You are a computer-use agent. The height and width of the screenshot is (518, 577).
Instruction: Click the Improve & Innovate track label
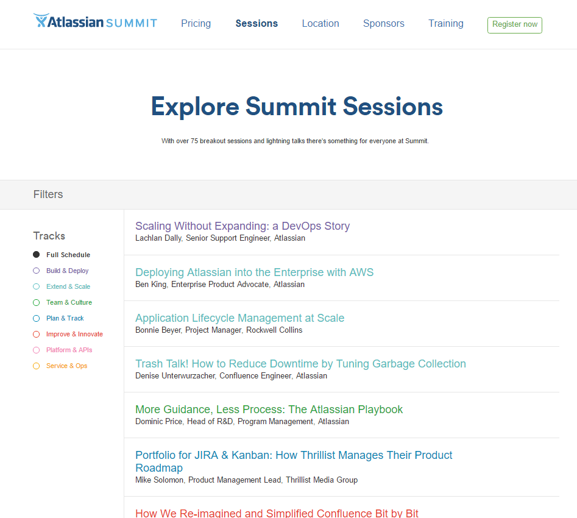[74, 334]
